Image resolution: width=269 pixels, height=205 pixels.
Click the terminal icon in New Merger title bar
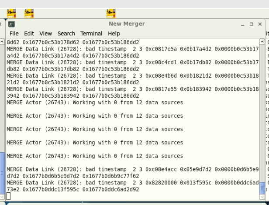click(11, 24)
